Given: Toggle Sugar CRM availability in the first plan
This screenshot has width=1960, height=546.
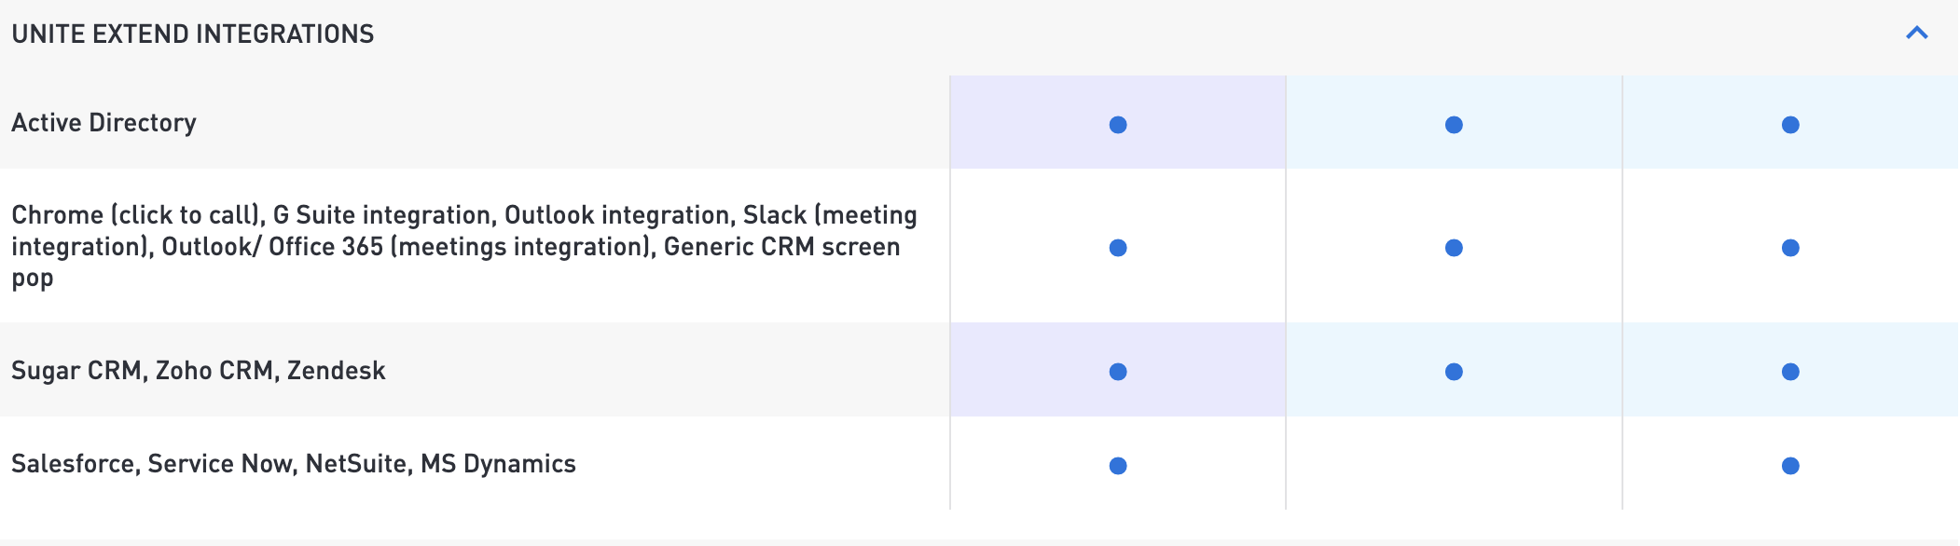Looking at the screenshot, I should [1116, 371].
